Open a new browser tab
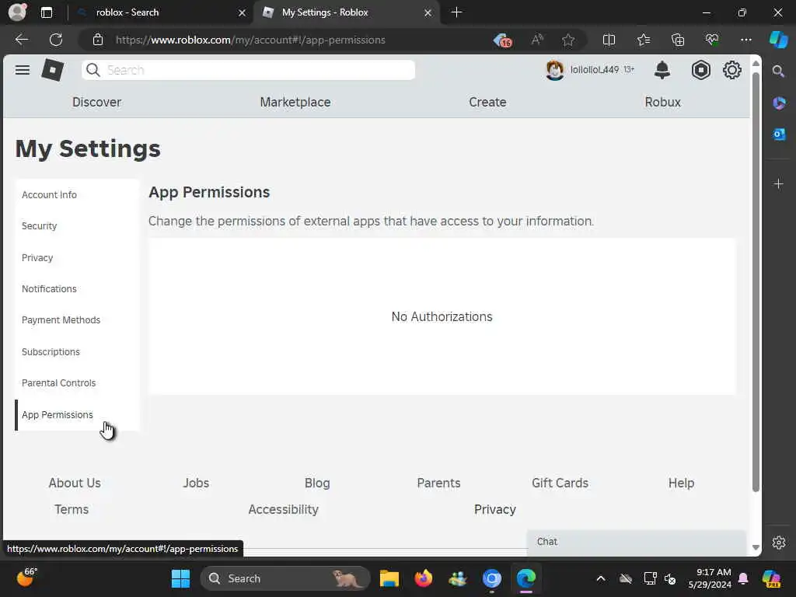 tap(456, 12)
